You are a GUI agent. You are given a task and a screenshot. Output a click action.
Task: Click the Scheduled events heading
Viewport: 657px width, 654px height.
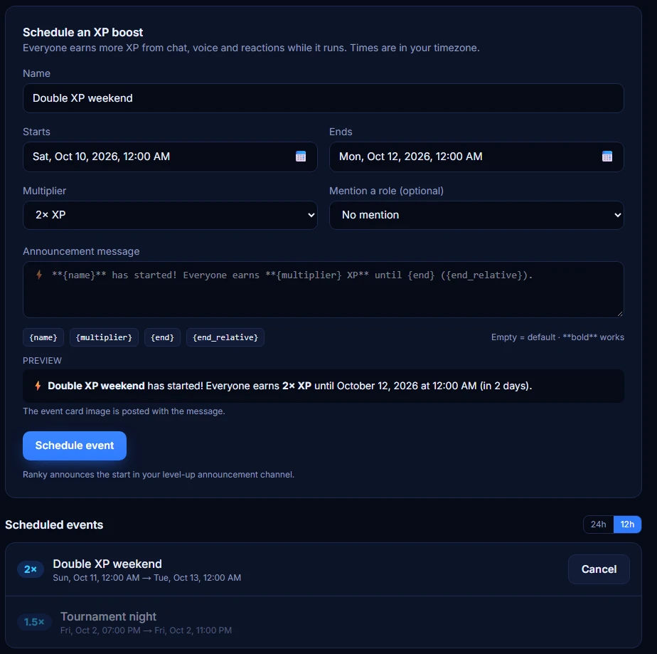pos(54,525)
